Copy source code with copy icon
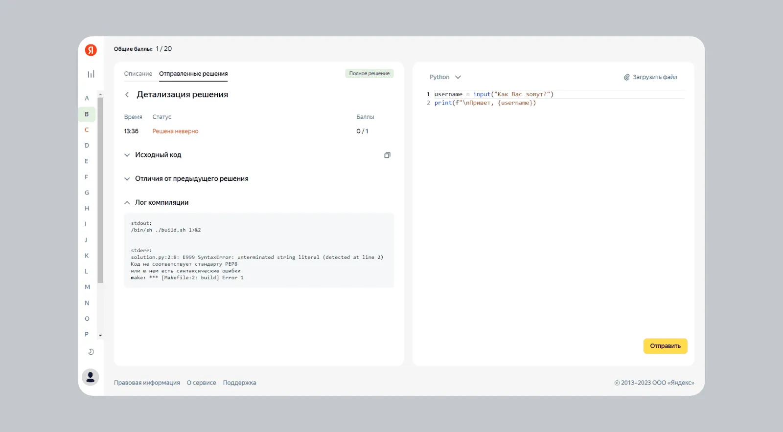Image resolution: width=783 pixels, height=432 pixels. (387, 155)
